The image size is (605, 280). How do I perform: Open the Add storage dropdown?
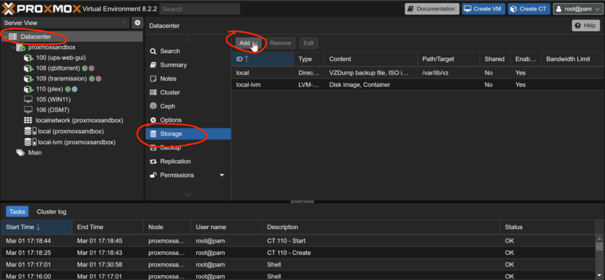[248, 43]
